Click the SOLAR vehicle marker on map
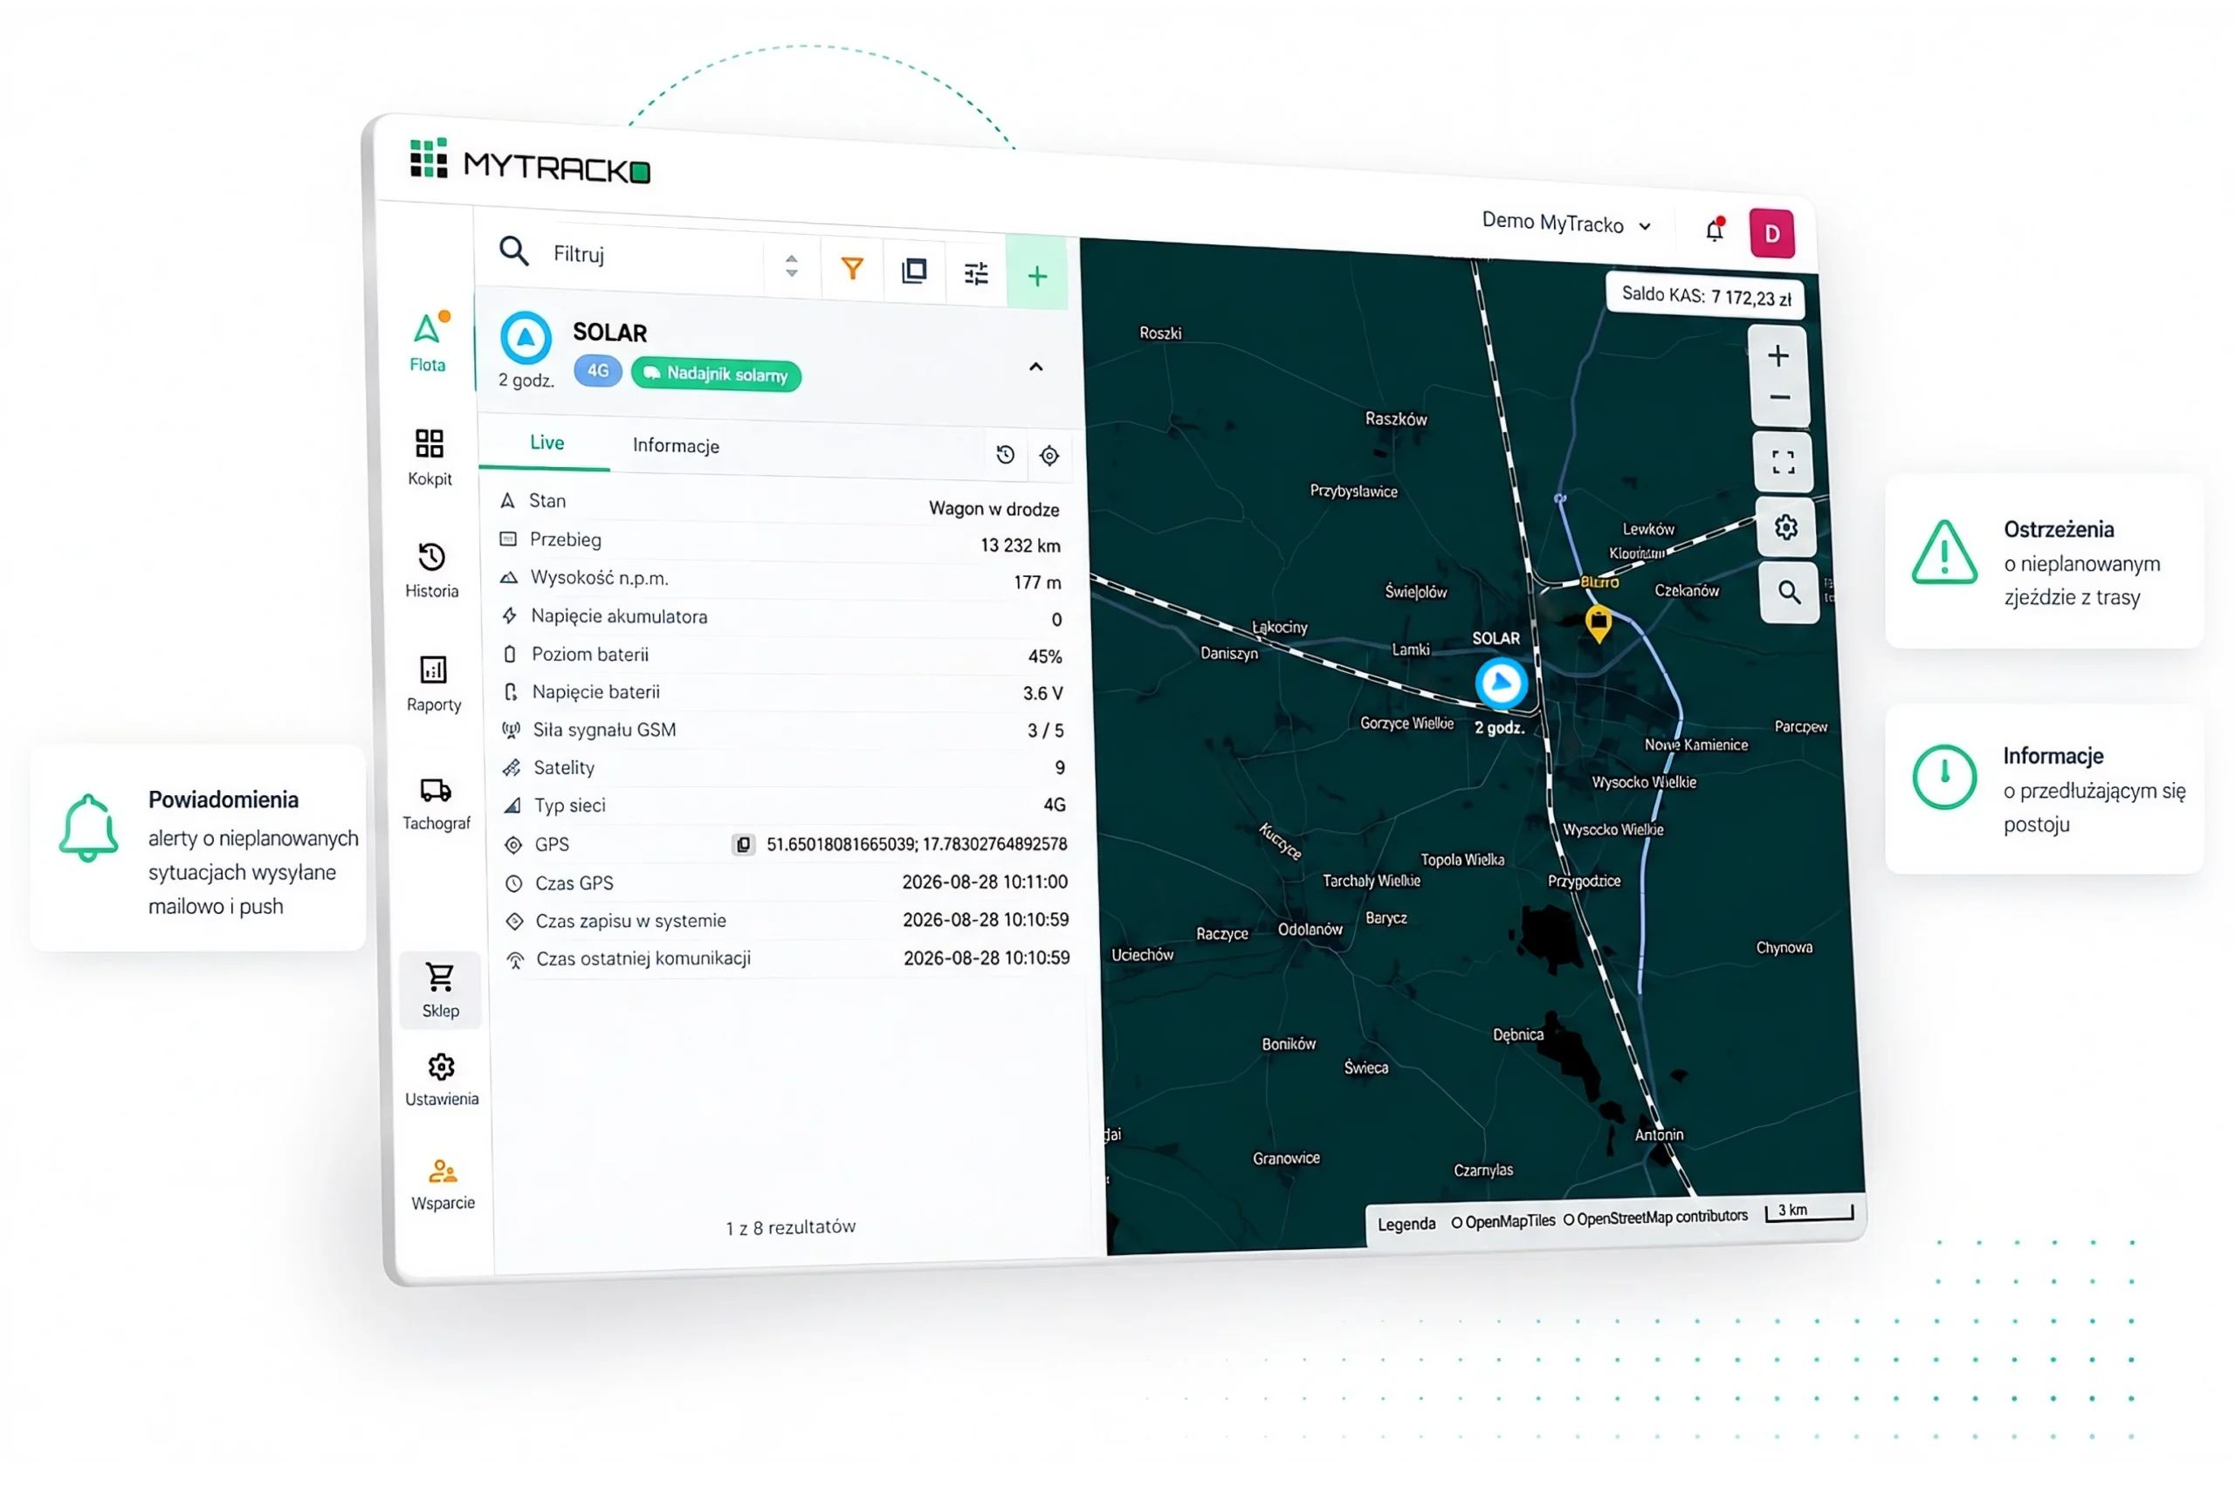Viewport: 2235px width, 1490px height. [x=1502, y=683]
